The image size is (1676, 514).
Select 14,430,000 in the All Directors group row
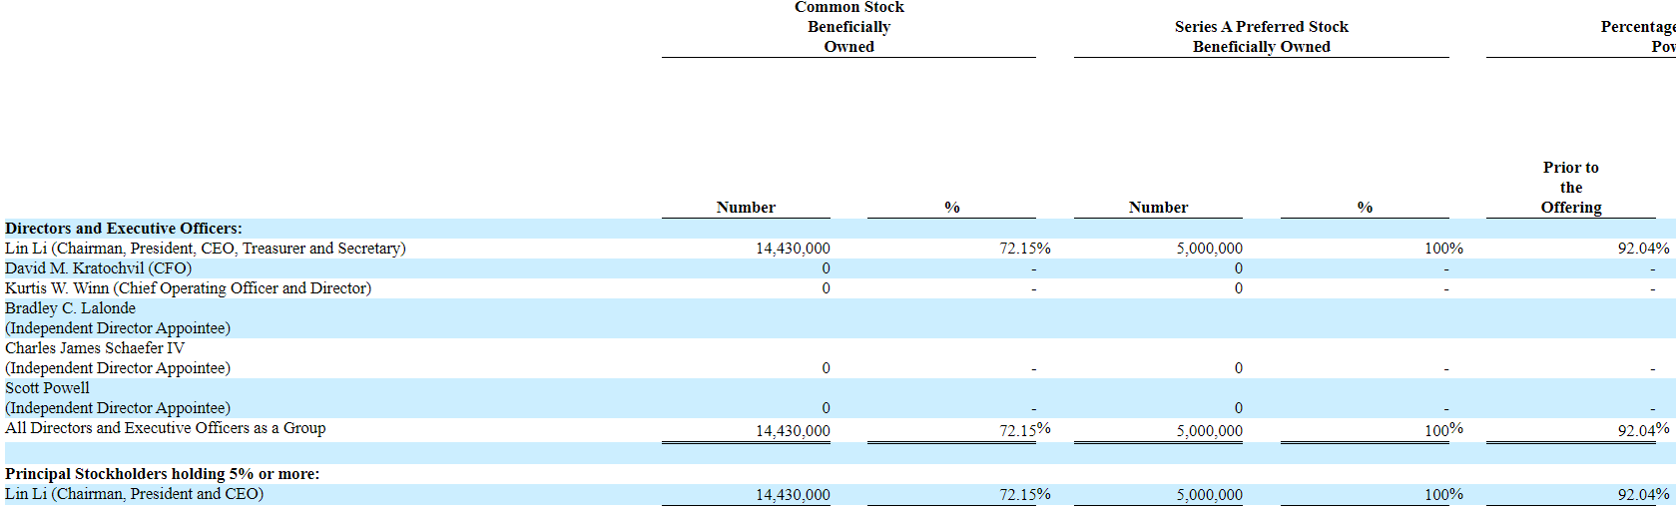pyautogui.click(x=793, y=431)
